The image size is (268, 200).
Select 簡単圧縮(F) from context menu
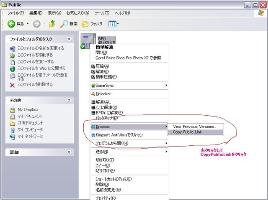click(x=129, y=77)
